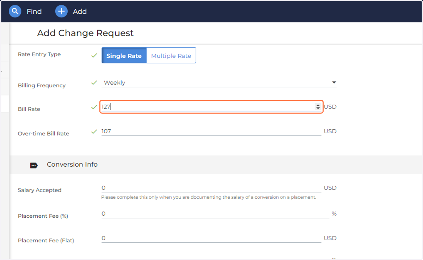This screenshot has width=423, height=260.
Task: Focus the Placement Fee (%) field
Action: tap(215, 213)
